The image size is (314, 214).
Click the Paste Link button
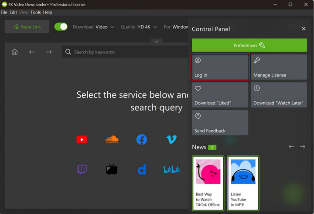[27, 27]
